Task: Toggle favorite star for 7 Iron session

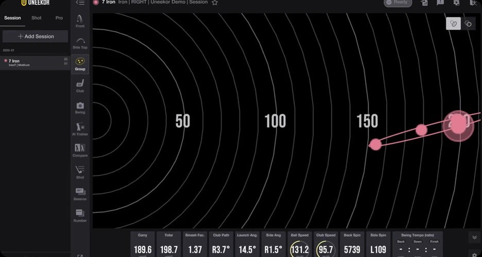Action: pos(215,3)
